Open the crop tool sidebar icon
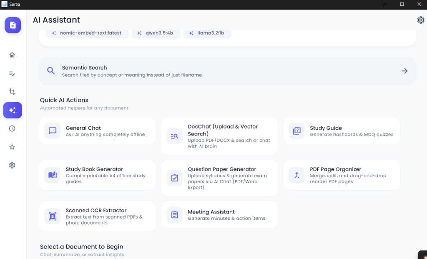Screen dimensions: 427x259 [12, 91]
